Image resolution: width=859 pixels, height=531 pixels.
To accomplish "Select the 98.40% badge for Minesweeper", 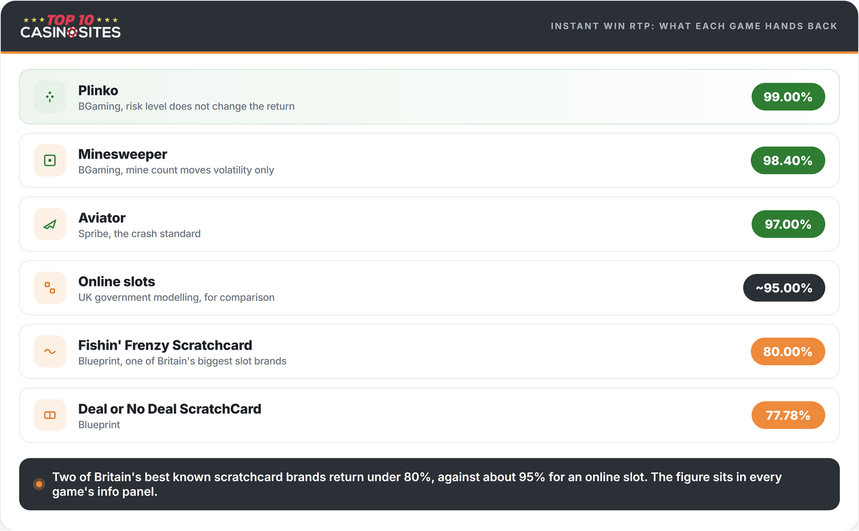I will tap(787, 160).
